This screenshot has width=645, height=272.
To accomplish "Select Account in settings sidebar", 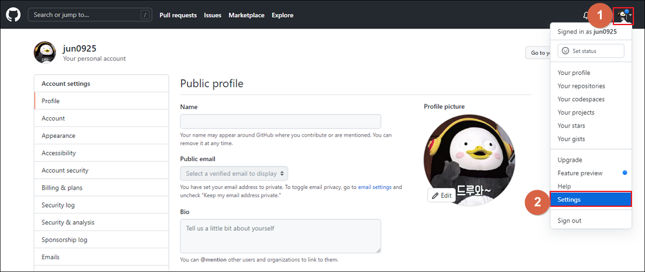I will pos(101,118).
